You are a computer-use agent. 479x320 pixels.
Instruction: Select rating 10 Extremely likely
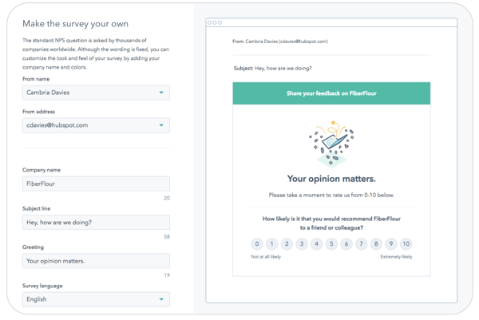click(x=406, y=244)
